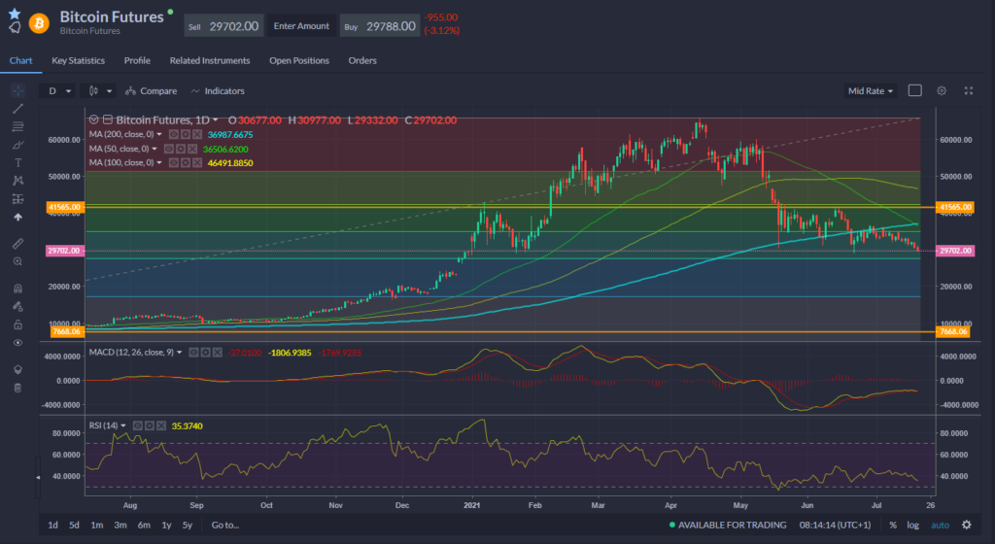Open the D interval dropdown
The height and width of the screenshot is (544, 995).
click(x=60, y=90)
